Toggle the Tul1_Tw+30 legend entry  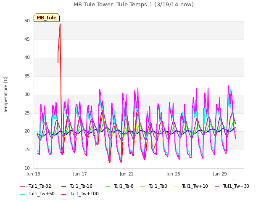(x=232, y=186)
